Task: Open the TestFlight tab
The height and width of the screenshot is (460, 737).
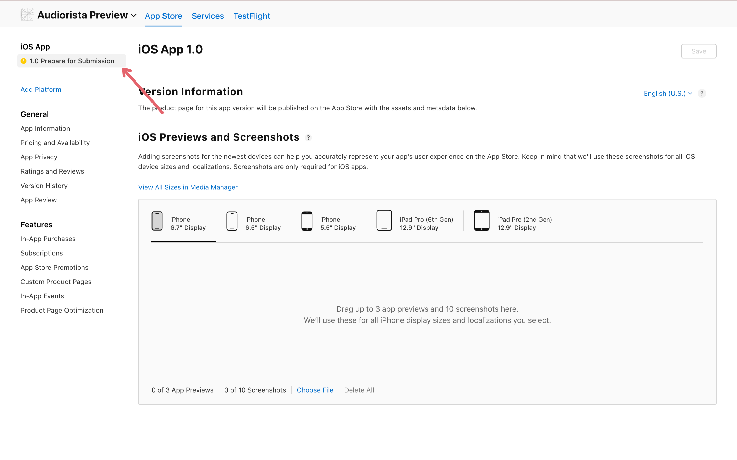Action: pyautogui.click(x=252, y=16)
